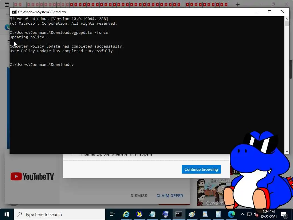Open WordPad from the taskbar
293x220 pixels.
pos(205,214)
